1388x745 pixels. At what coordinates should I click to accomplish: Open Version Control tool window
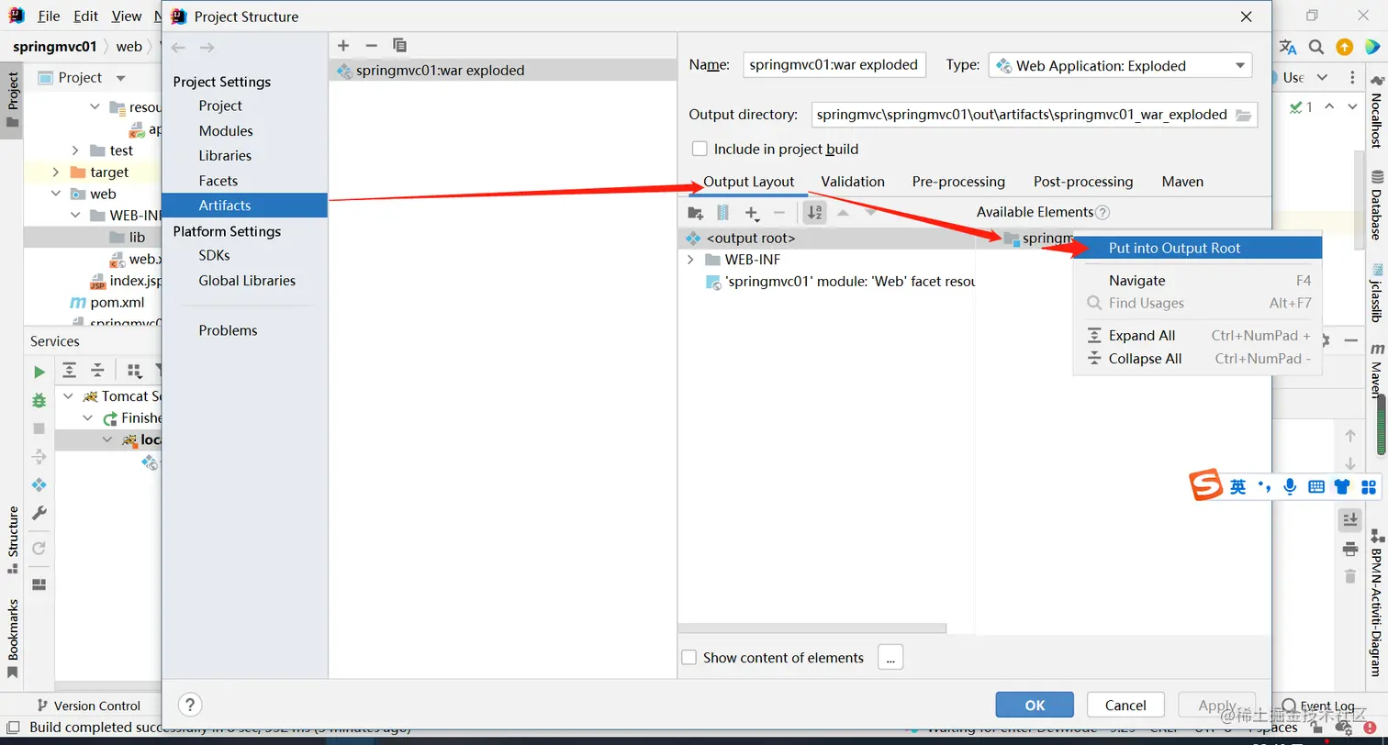pyautogui.click(x=88, y=706)
